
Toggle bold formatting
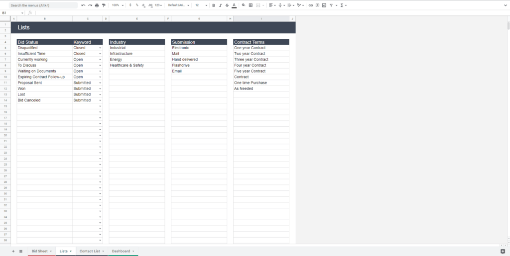click(213, 5)
